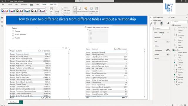Open the Help ribbon tab
This screenshot has height=106, width=188.
tap(37, 4)
